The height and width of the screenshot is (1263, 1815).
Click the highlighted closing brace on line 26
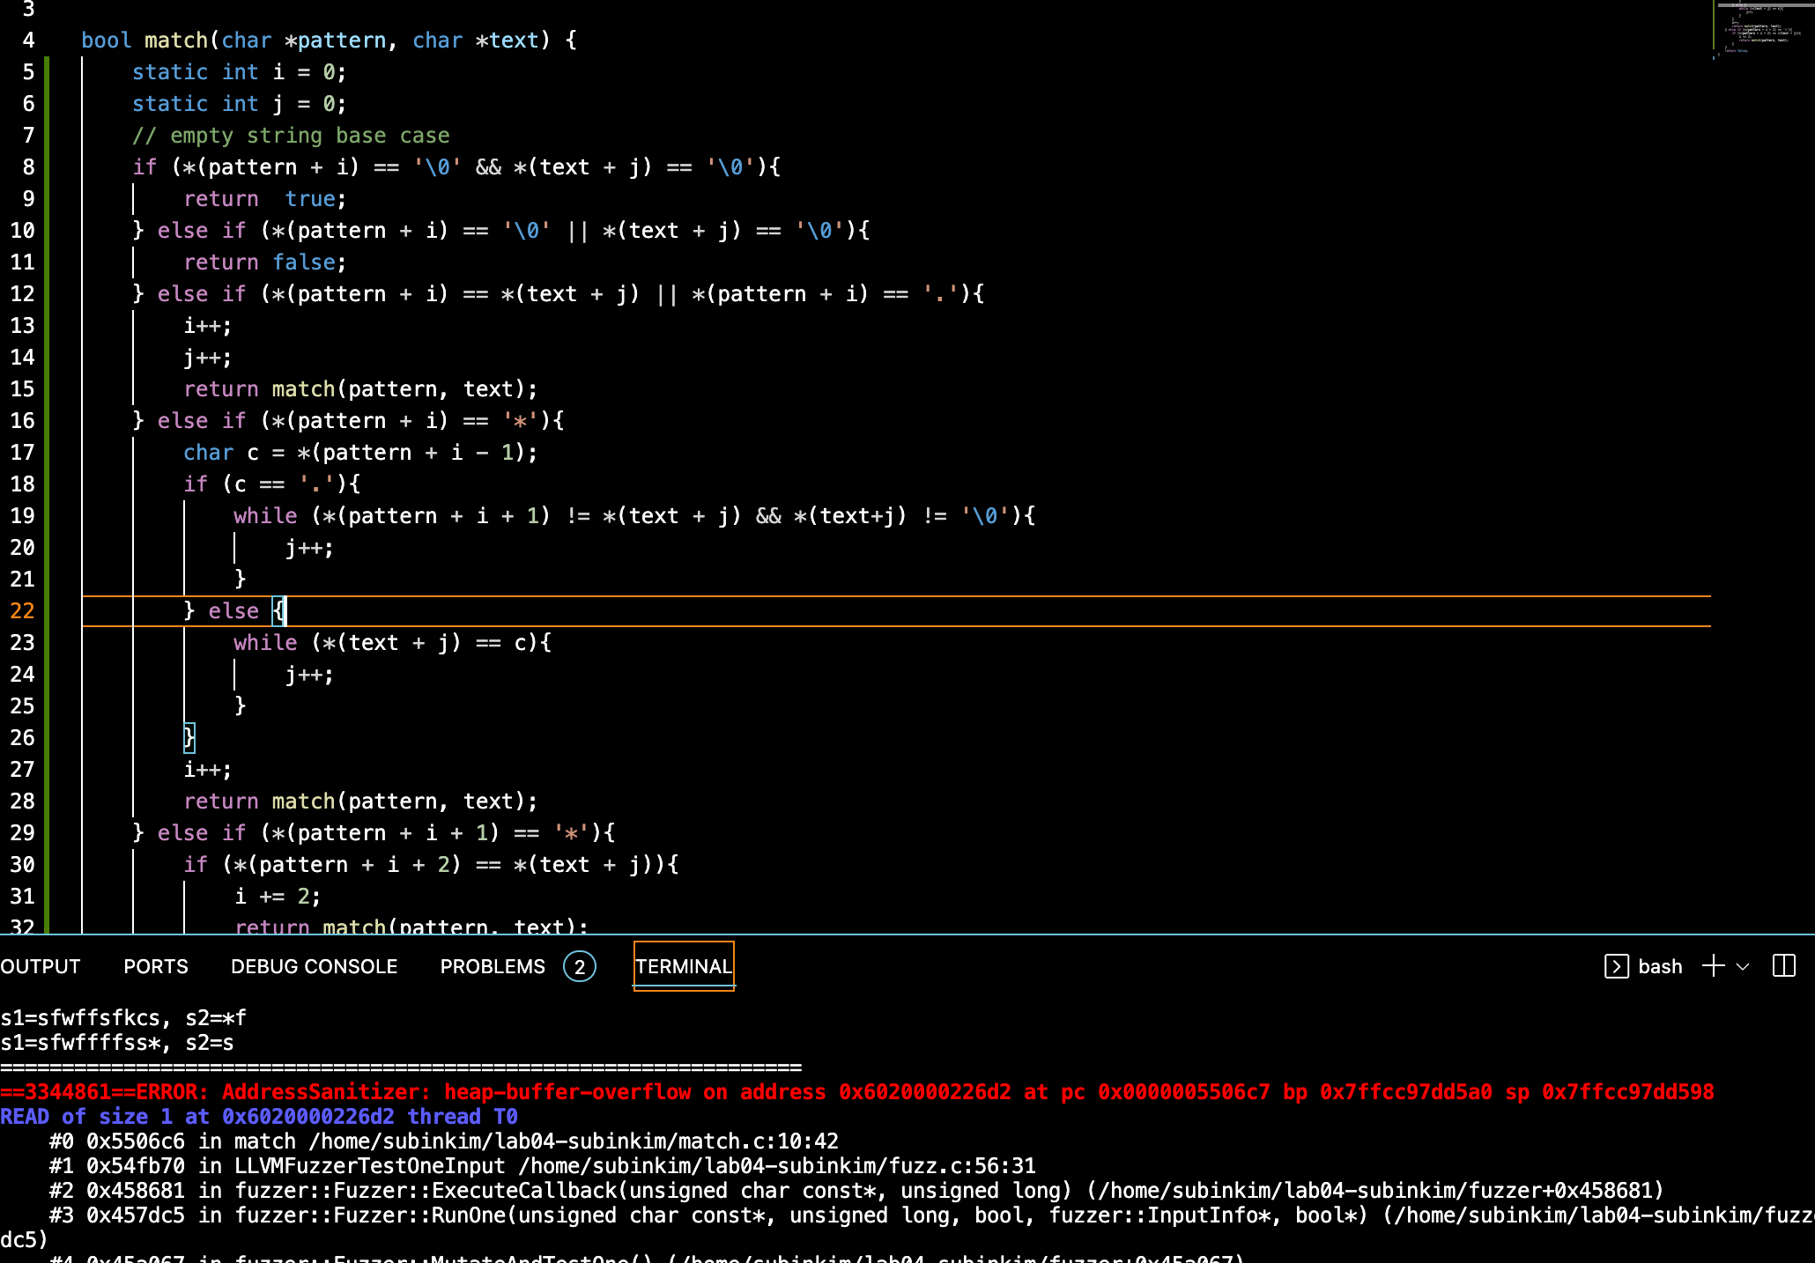pos(189,738)
